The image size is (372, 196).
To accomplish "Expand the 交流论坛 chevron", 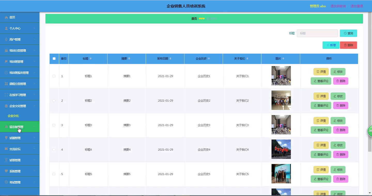I will tap(35, 149).
